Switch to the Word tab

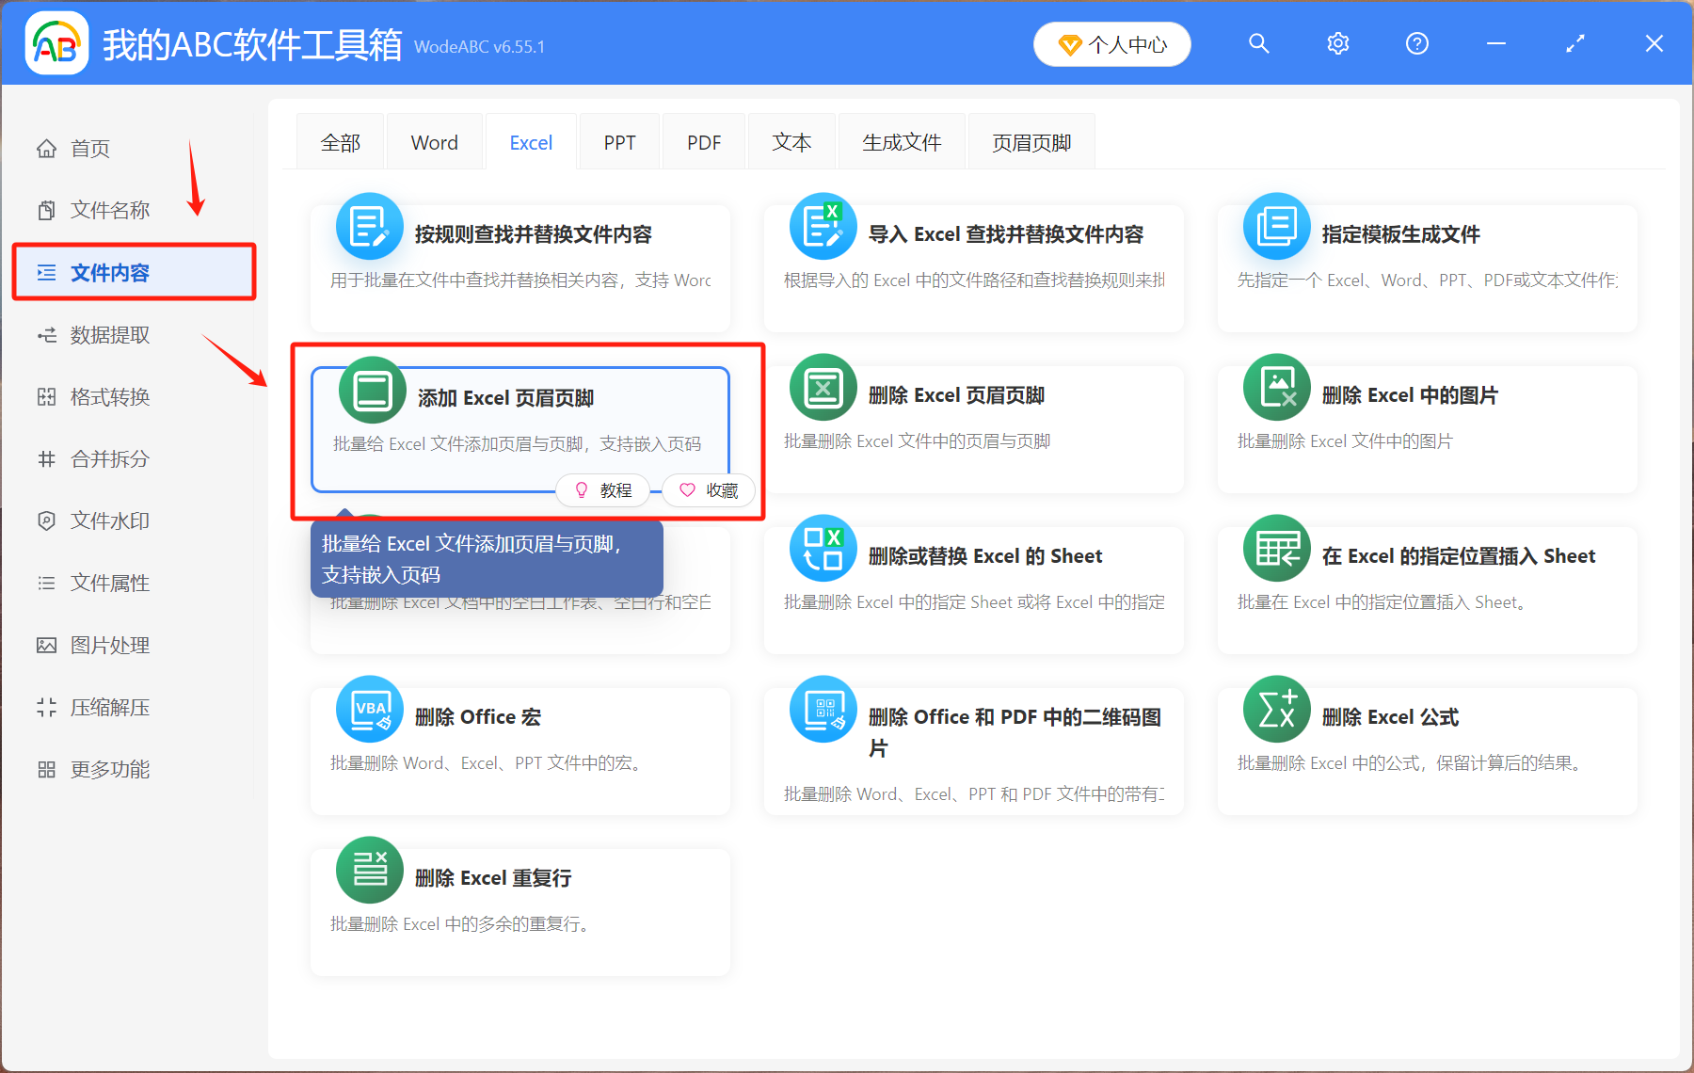pos(434,141)
